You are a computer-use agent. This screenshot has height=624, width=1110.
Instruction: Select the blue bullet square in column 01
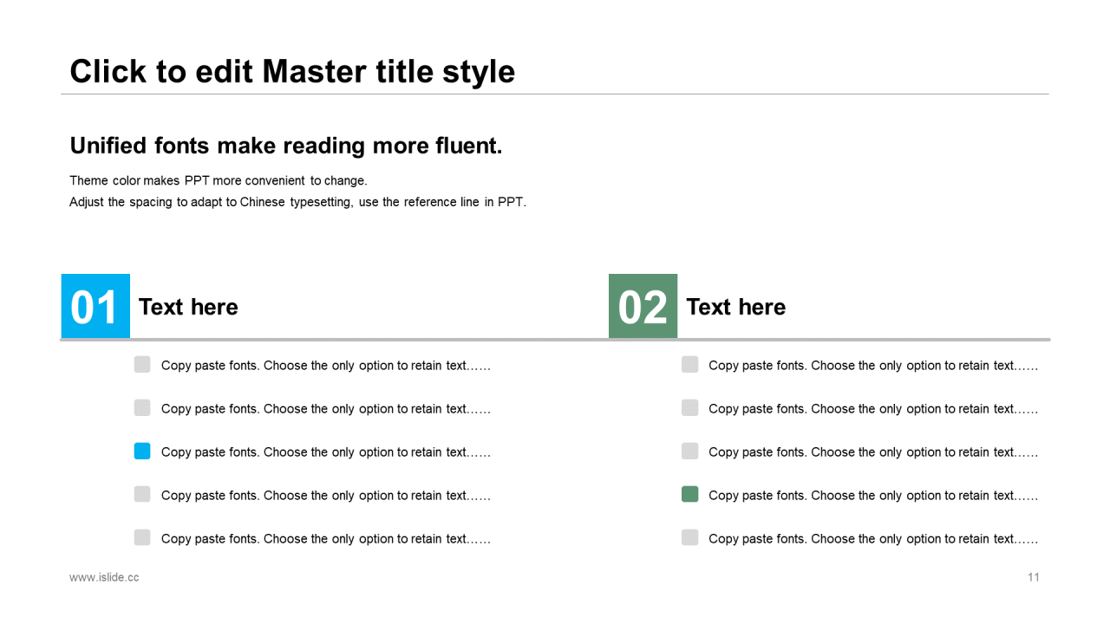click(142, 451)
